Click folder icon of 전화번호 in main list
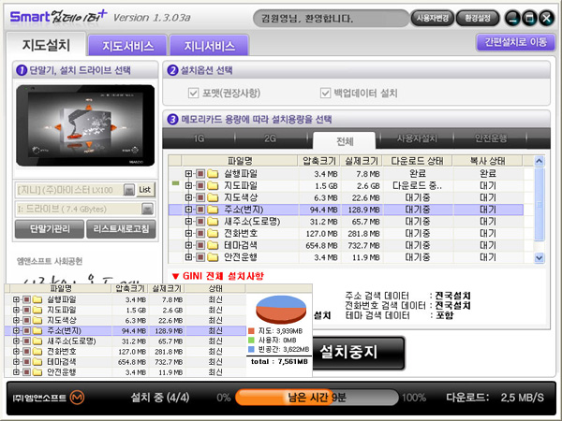 [x=213, y=233]
